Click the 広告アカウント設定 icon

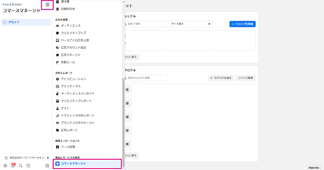57,48
